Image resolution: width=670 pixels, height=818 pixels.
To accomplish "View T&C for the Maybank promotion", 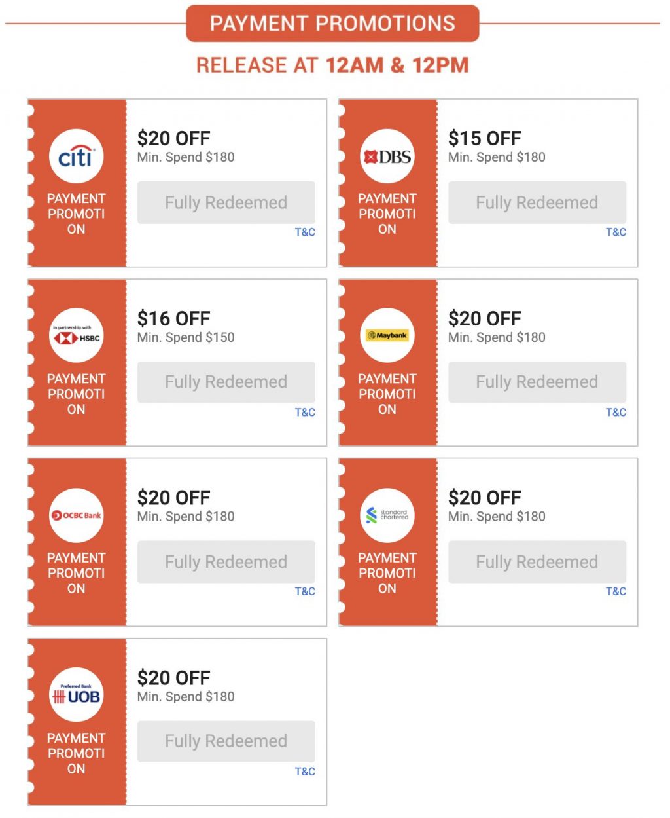I will pyautogui.click(x=616, y=412).
